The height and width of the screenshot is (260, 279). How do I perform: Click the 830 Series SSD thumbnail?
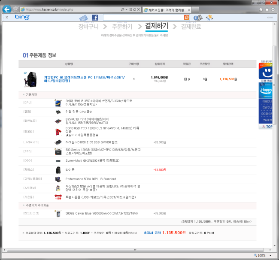coord(58,151)
